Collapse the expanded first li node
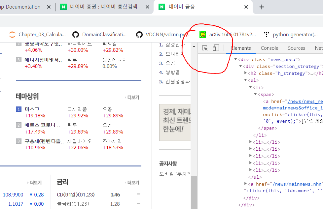 (x=250, y=87)
